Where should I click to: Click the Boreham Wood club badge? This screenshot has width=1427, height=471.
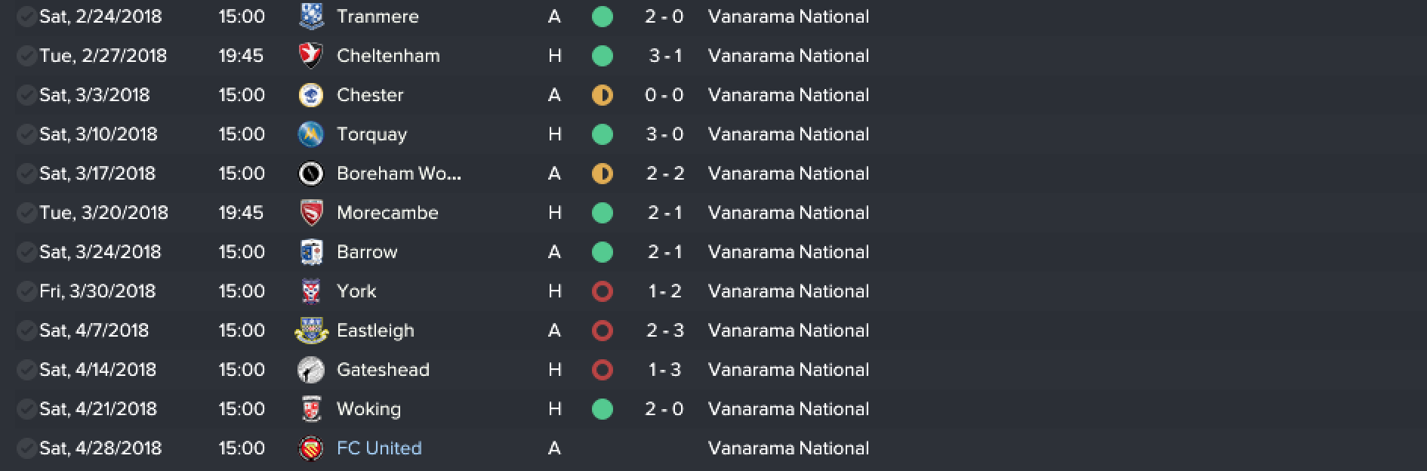pyautogui.click(x=311, y=174)
